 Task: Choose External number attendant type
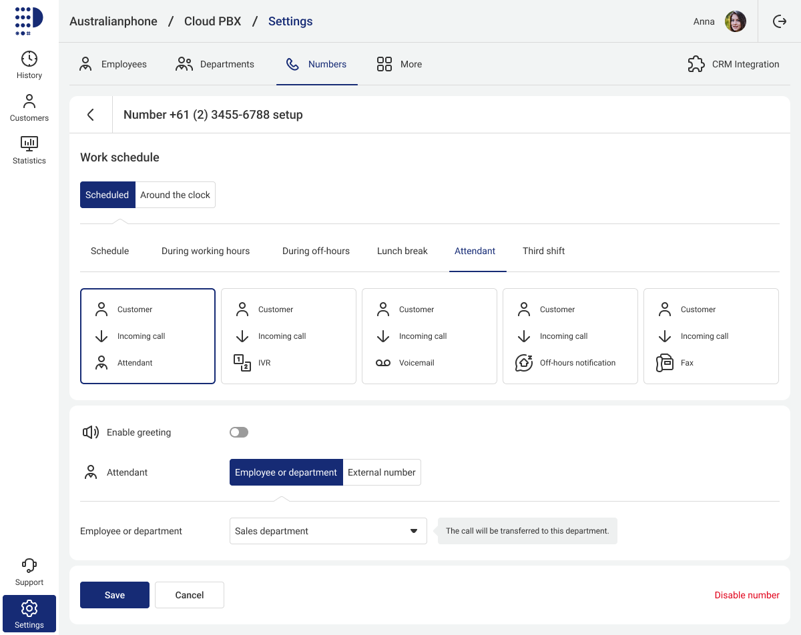(382, 472)
